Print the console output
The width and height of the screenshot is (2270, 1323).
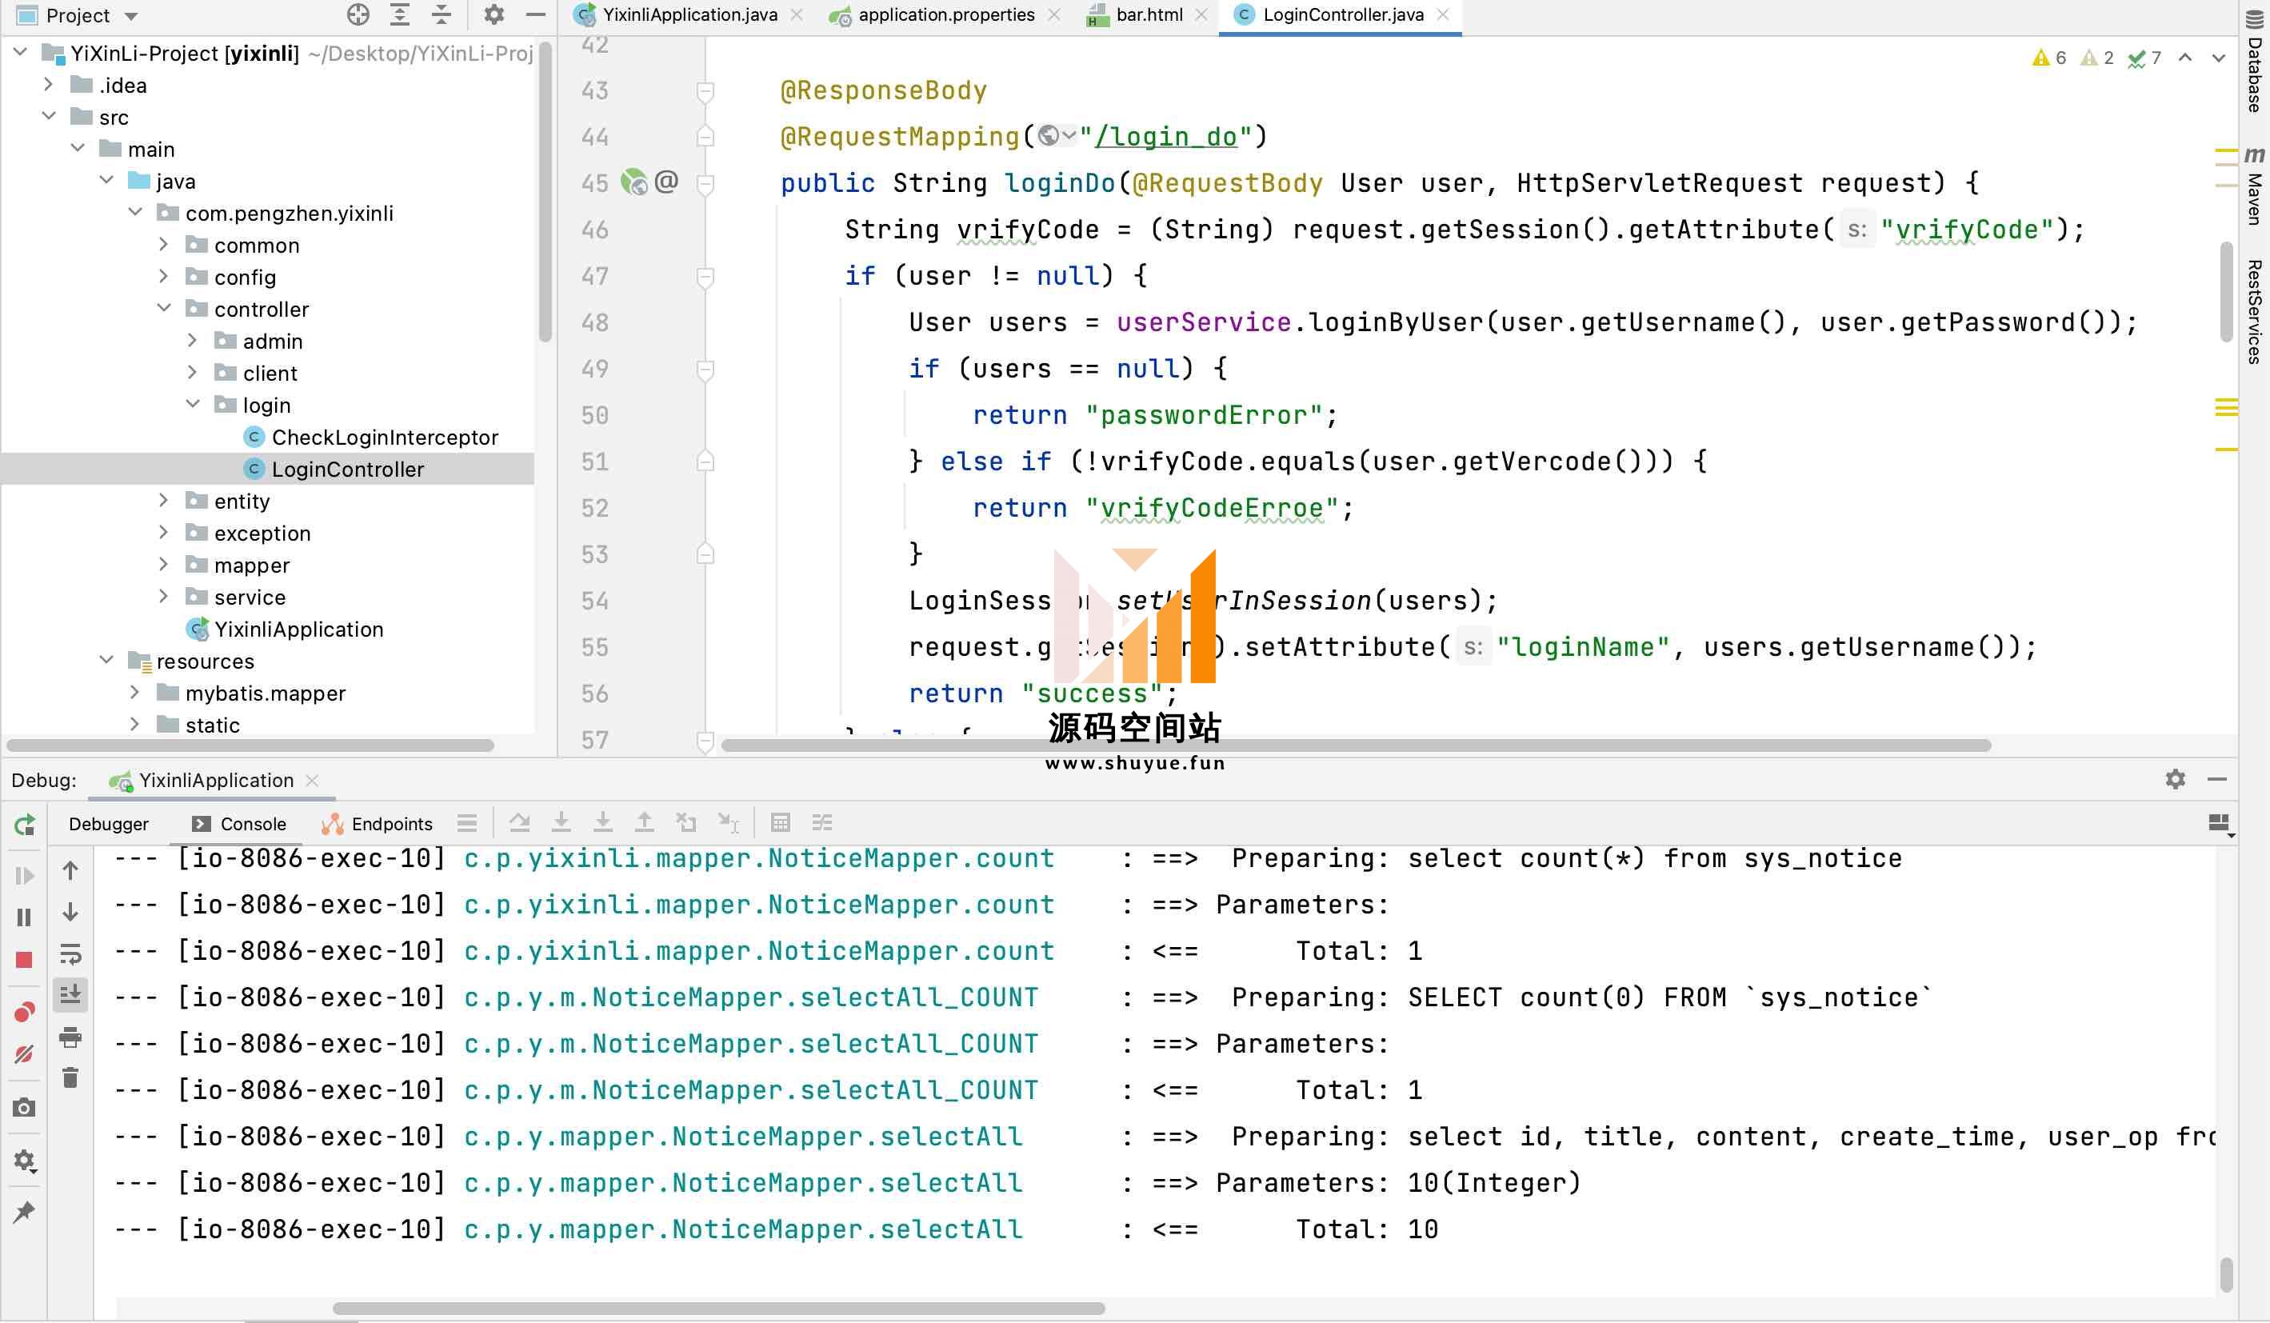70,1036
